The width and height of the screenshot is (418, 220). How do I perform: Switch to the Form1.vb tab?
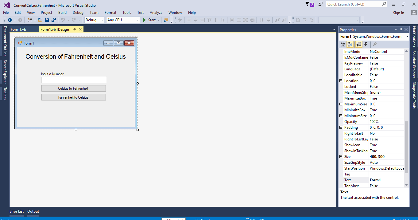(x=18, y=29)
